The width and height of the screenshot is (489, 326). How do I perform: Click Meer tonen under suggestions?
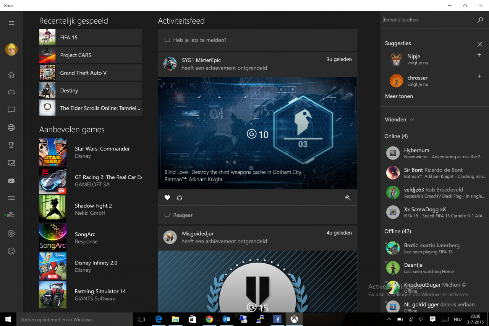[399, 96]
